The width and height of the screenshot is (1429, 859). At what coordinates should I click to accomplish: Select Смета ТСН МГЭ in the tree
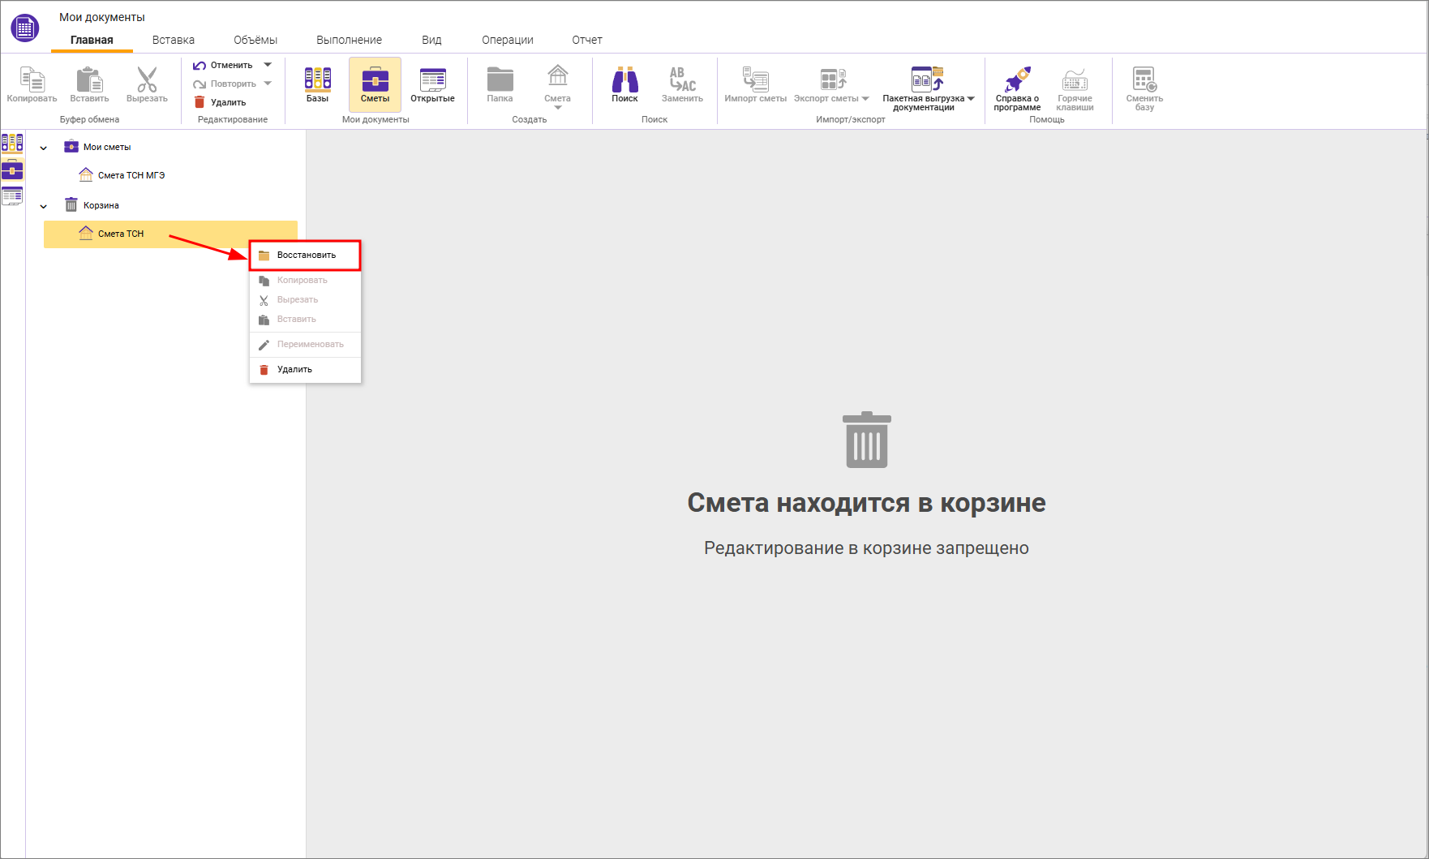pos(131,175)
